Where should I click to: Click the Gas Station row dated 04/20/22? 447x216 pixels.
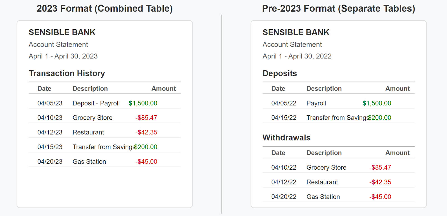pyautogui.click(x=339, y=197)
